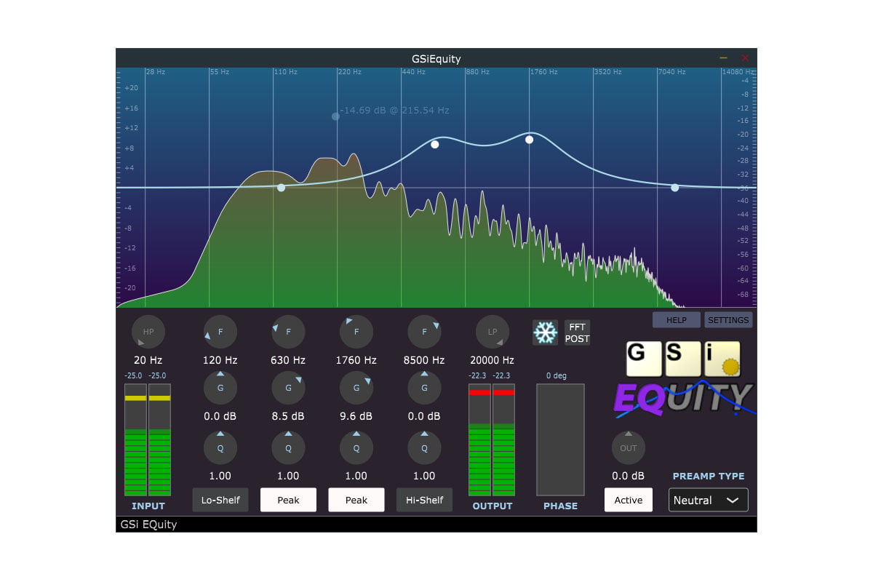
Task: Click the gain knob of the Hi-Shelf band
Action: click(424, 388)
